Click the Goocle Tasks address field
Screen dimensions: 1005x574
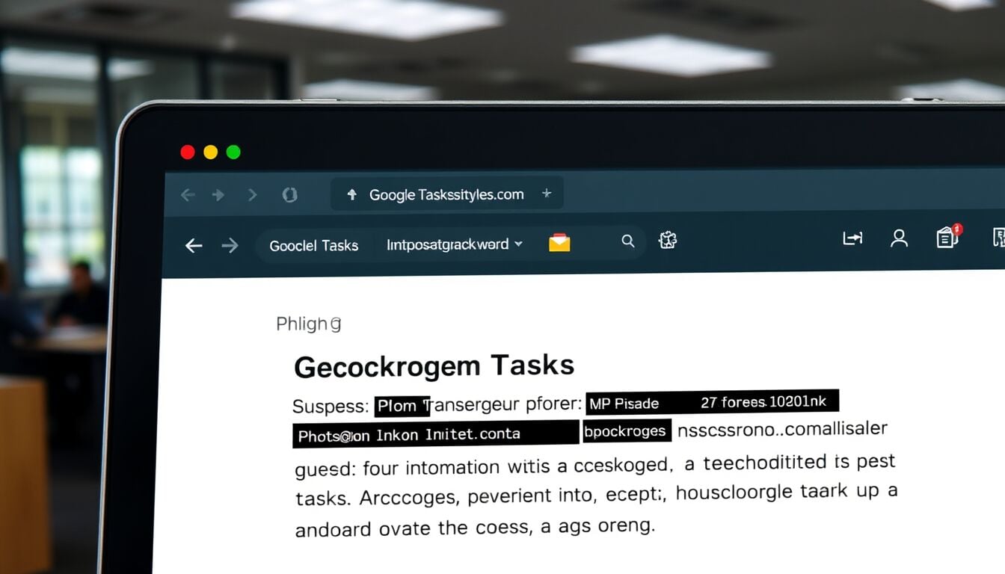313,245
